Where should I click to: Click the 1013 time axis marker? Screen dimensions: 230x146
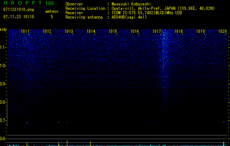(x=69, y=31)
